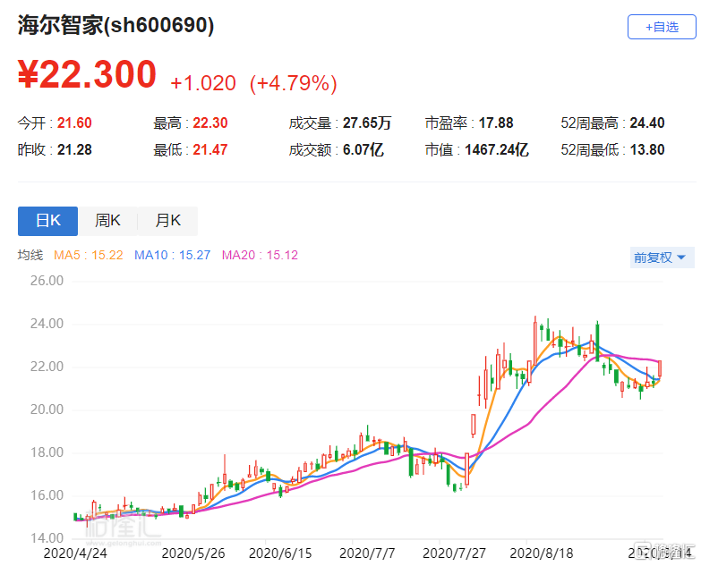Click the 18.00 y-axis label

click(47, 452)
